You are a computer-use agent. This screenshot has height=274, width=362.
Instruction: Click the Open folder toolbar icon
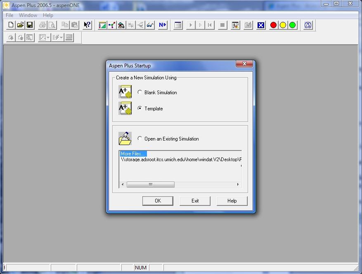click(x=20, y=25)
